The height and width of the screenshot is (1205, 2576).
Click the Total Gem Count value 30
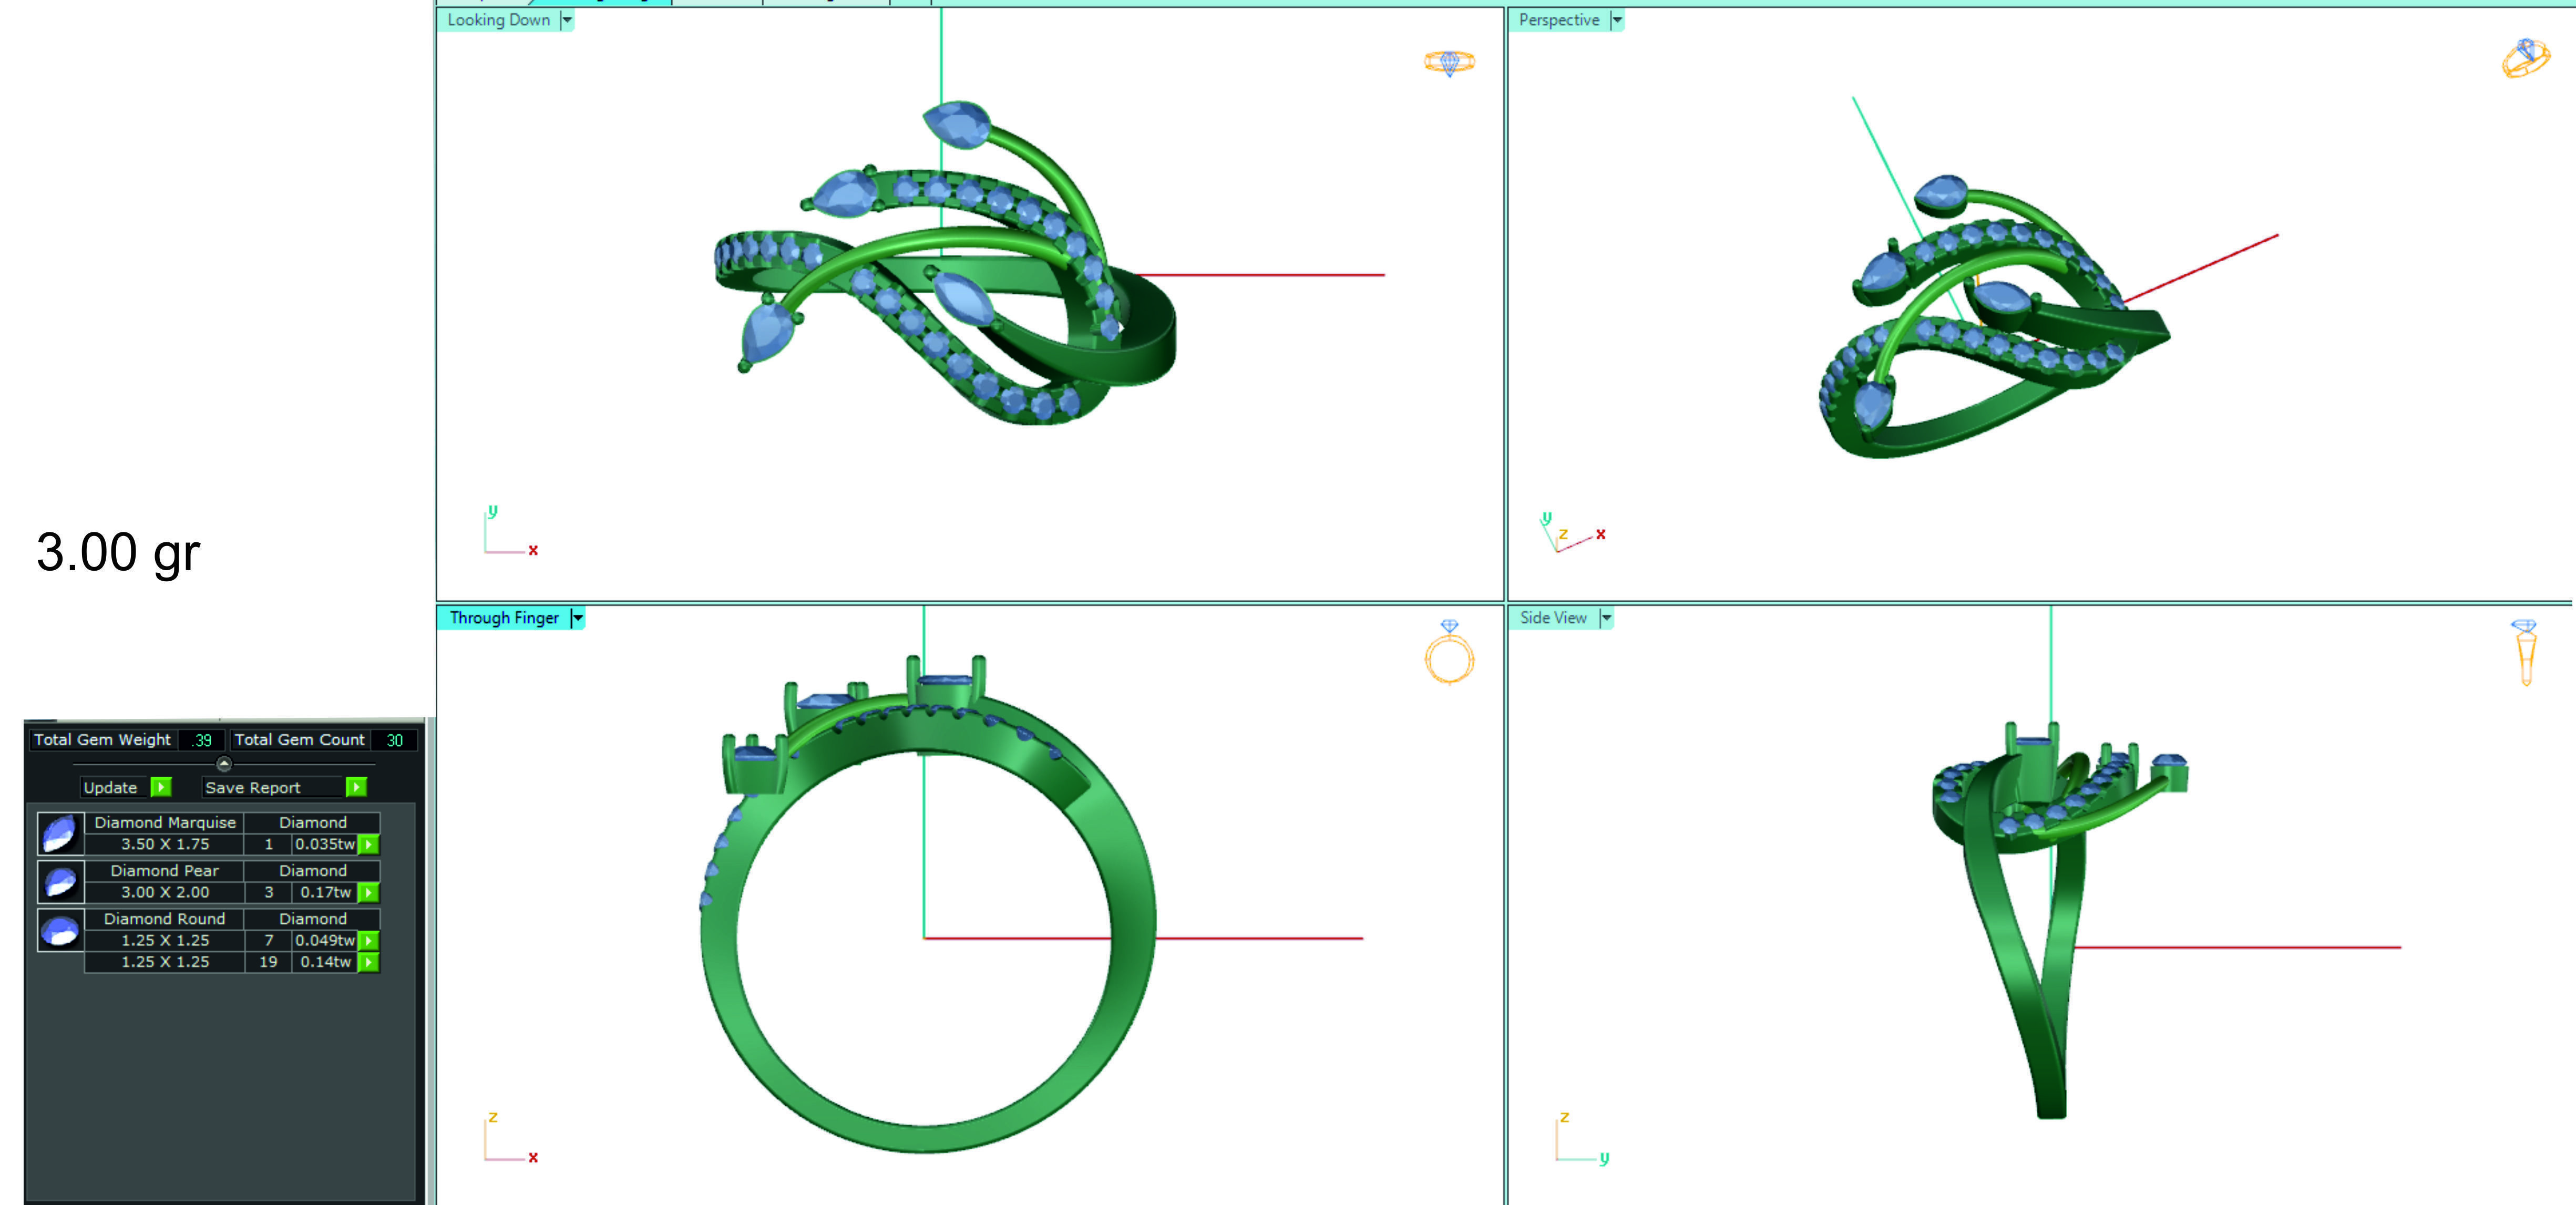point(394,740)
